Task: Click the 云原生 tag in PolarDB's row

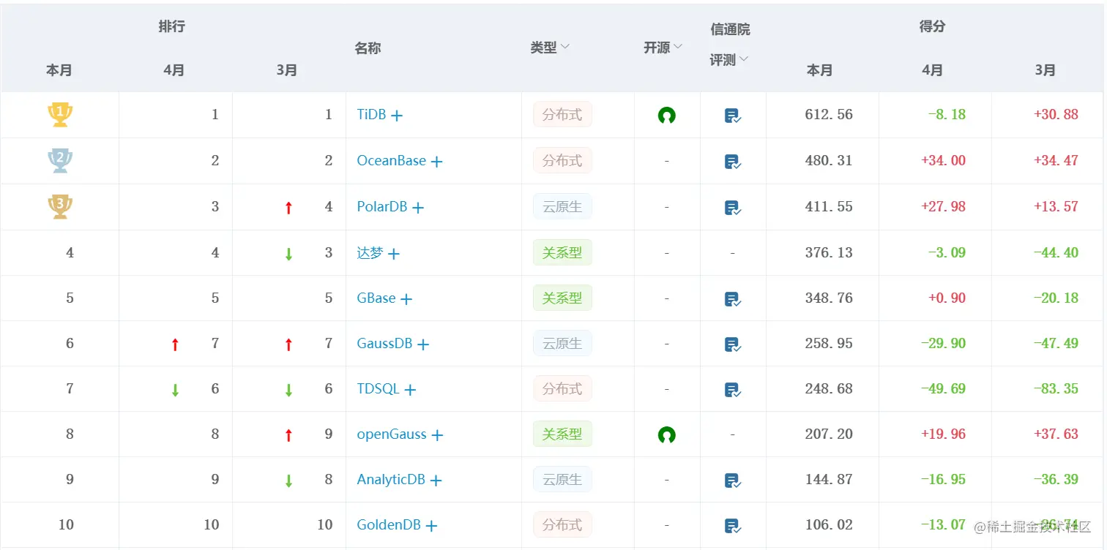Action: coord(562,206)
